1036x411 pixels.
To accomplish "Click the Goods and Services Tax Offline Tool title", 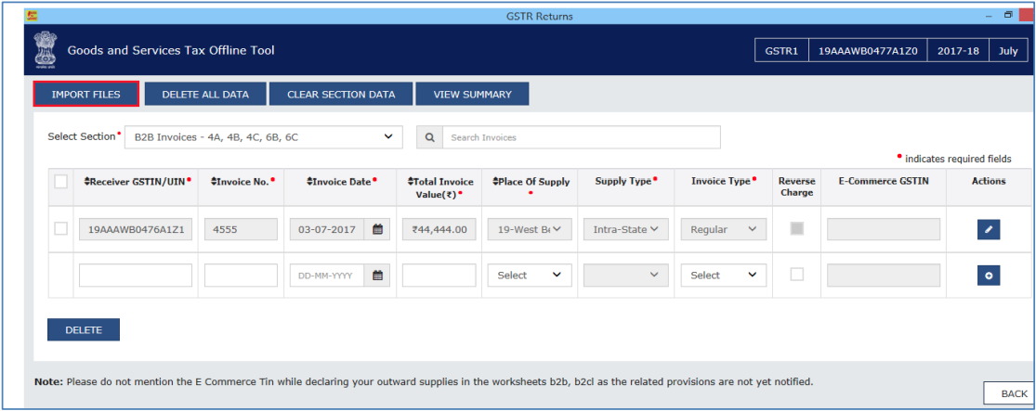I will tap(170, 50).
